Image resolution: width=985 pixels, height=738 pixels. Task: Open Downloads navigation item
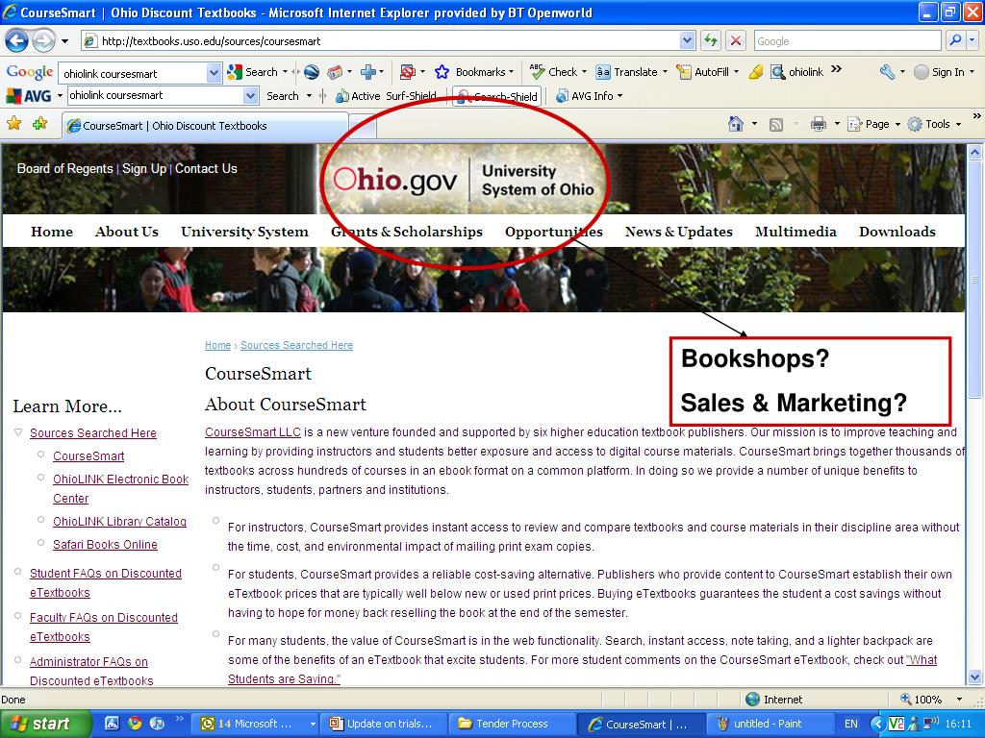tap(897, 232)
